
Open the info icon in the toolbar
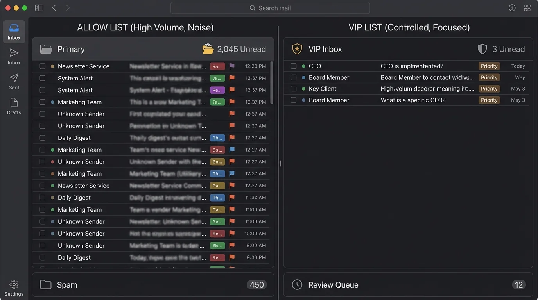[x=512, y=7]
